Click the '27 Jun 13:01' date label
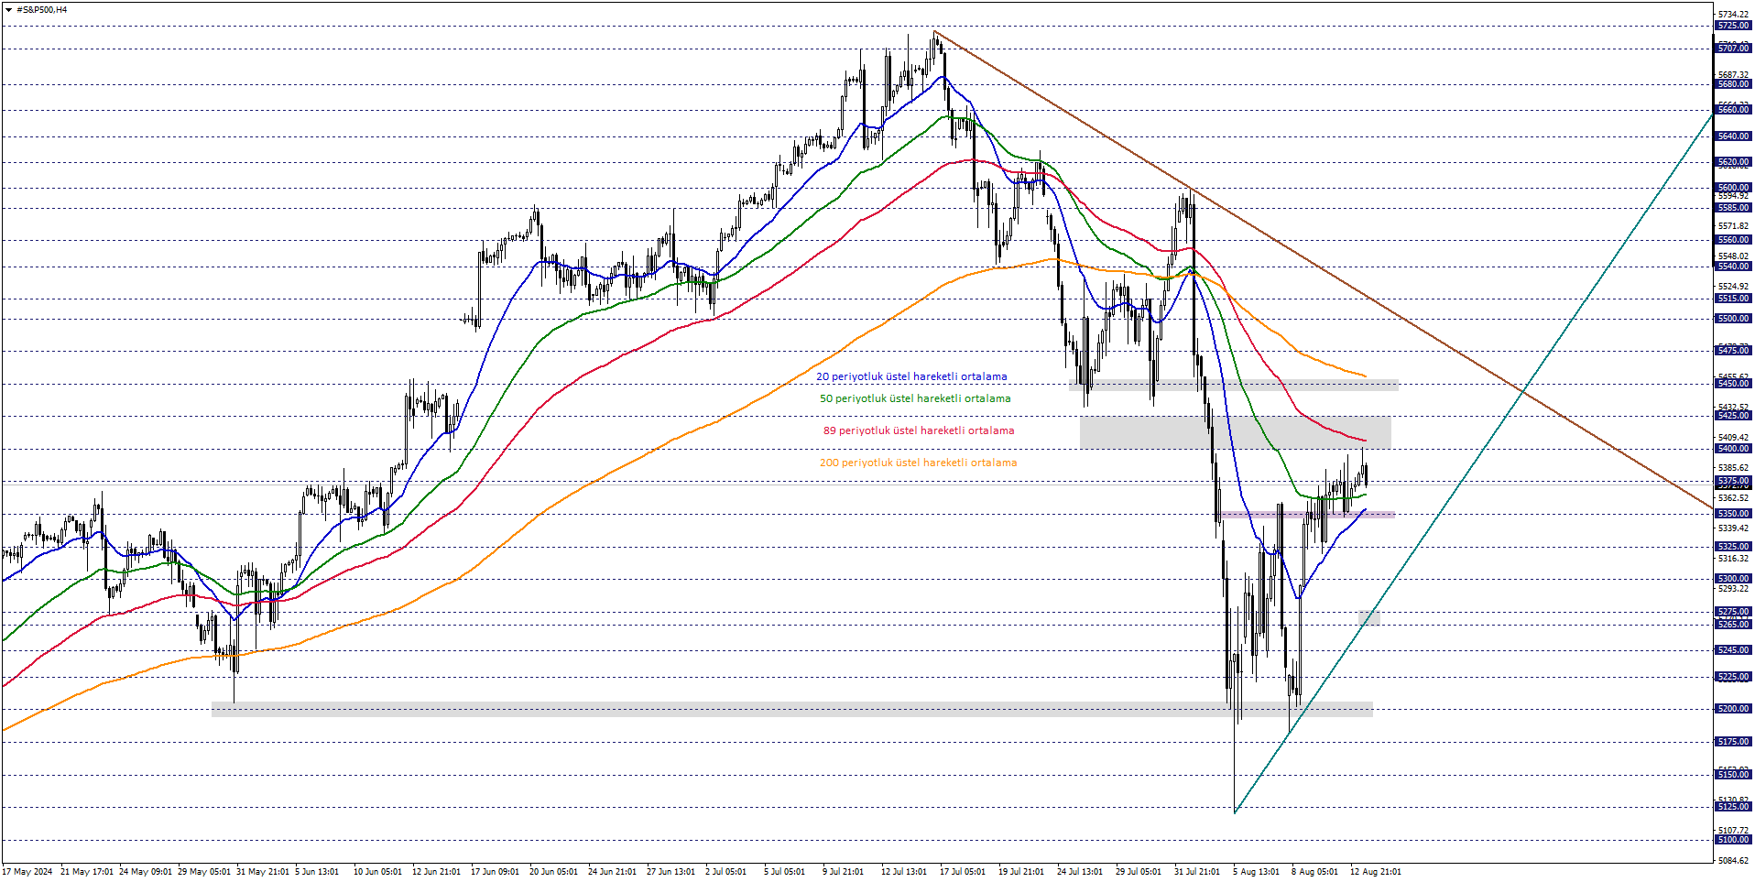 (670, 872)
